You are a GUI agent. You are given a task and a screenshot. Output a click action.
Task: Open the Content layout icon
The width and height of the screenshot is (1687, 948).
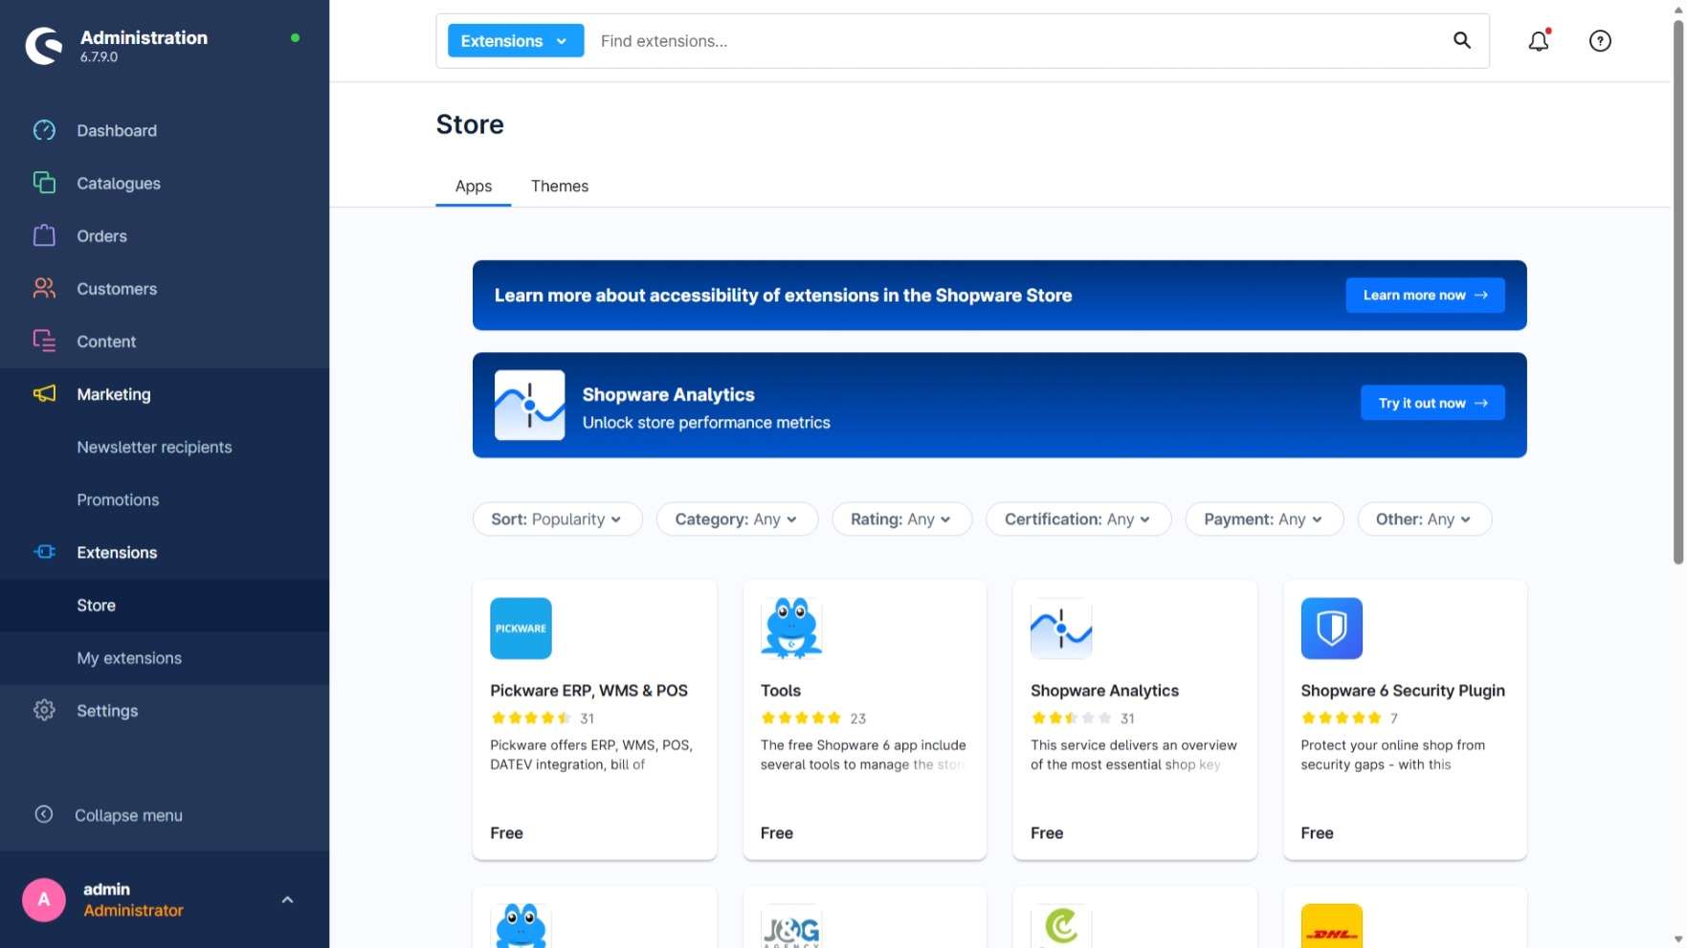tap(44, 341)
